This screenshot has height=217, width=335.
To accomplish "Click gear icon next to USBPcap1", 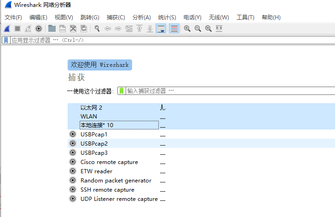I will [73, 134].
